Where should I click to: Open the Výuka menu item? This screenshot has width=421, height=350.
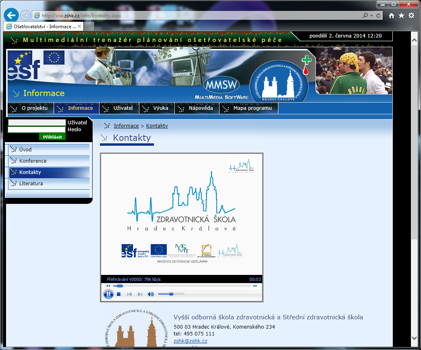click(x=157, y=108)
